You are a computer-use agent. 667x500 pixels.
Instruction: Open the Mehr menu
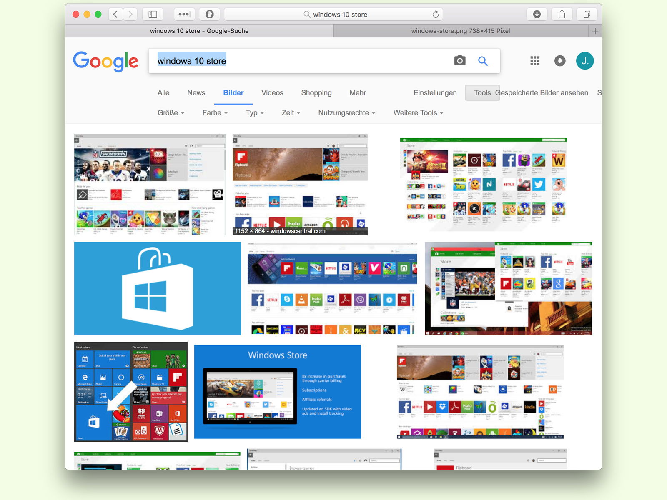358,93
